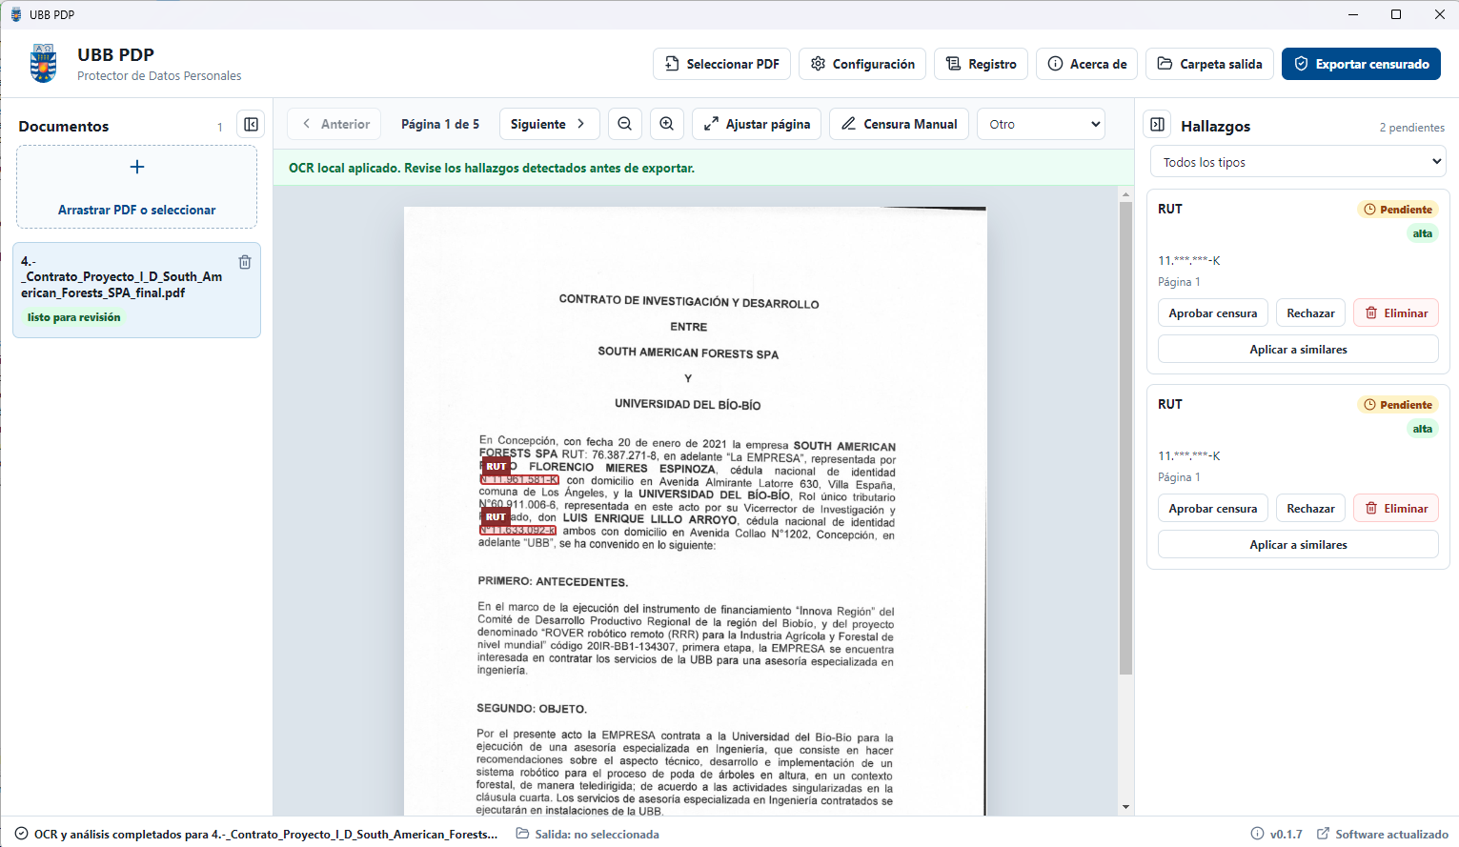Click Pendiente badge on first RUT finding
Viewport: 1459px width, 847px height.
click(x=1398, y=210)
